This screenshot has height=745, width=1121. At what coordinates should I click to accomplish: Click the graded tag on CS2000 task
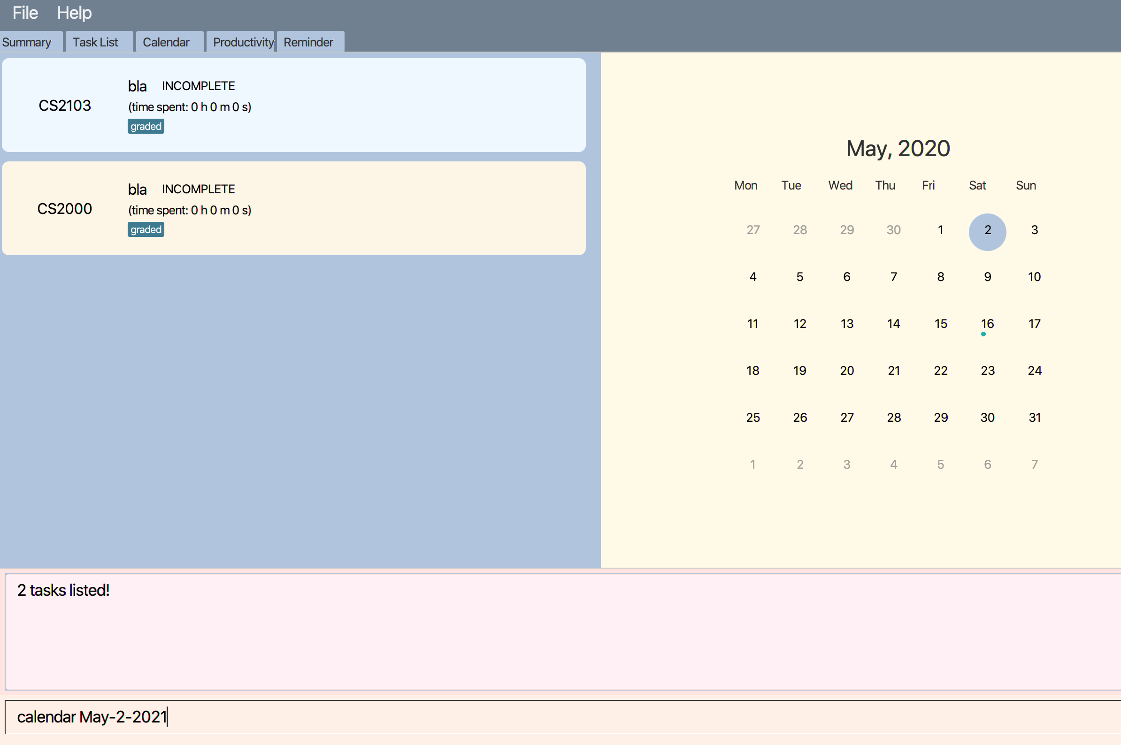146,229
